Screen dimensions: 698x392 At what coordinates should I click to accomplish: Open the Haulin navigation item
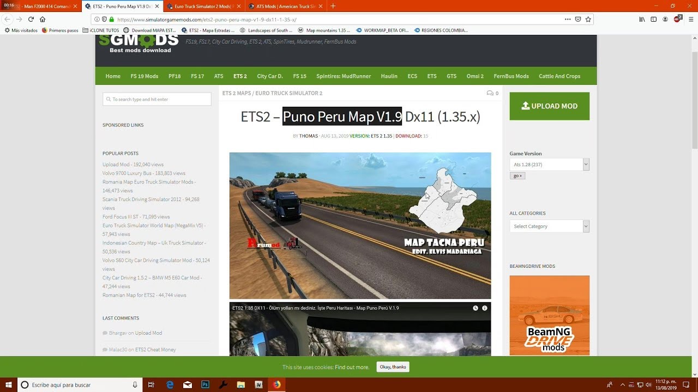pyautogui.click(x=389, y=76)
